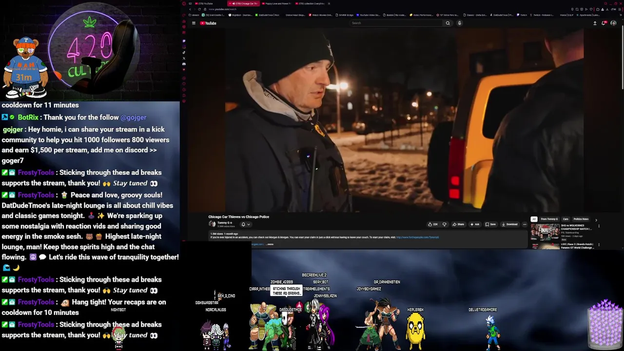Select the Politics News chip
Image resolution: width=624 pixels, height=351 pixels.
(581, 219)
